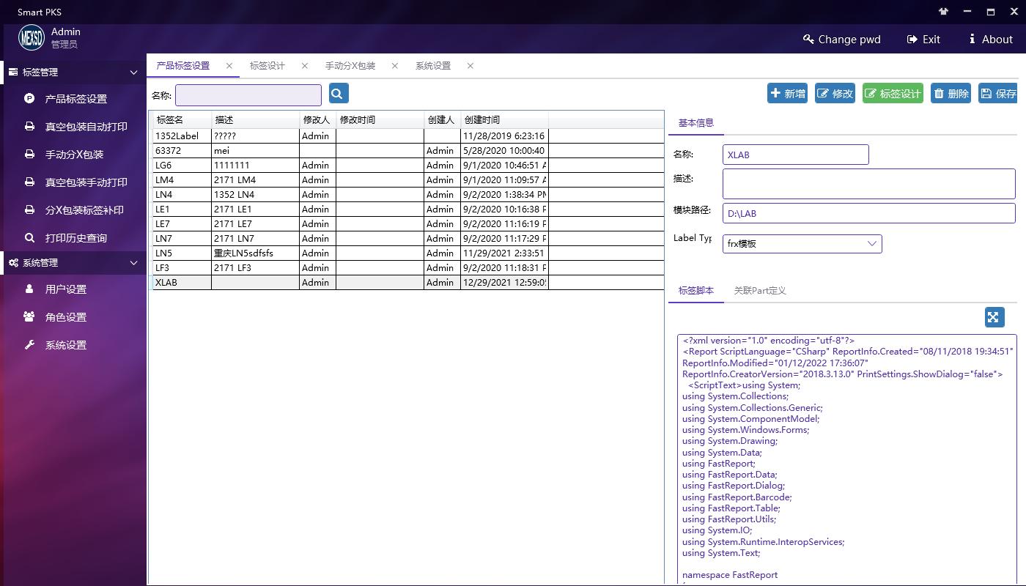This screenshot has width=1026, height=586.
Task: Close the 手动分X包装 tab
Action: coord(394,66)
